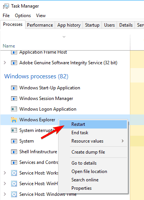Image resolution: width=144 pixels, height=200 pixels.
Task: Choose End task from the context menu
Action: (93, 133)
